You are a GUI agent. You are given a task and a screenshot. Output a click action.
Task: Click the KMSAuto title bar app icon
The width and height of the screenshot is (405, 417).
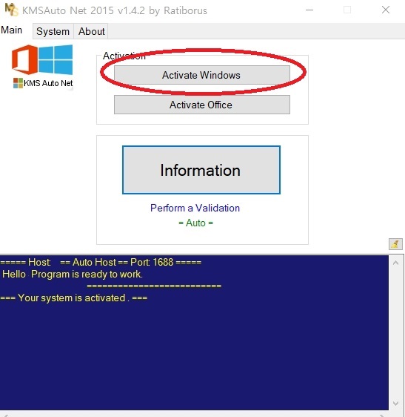[x=11, y=10]
